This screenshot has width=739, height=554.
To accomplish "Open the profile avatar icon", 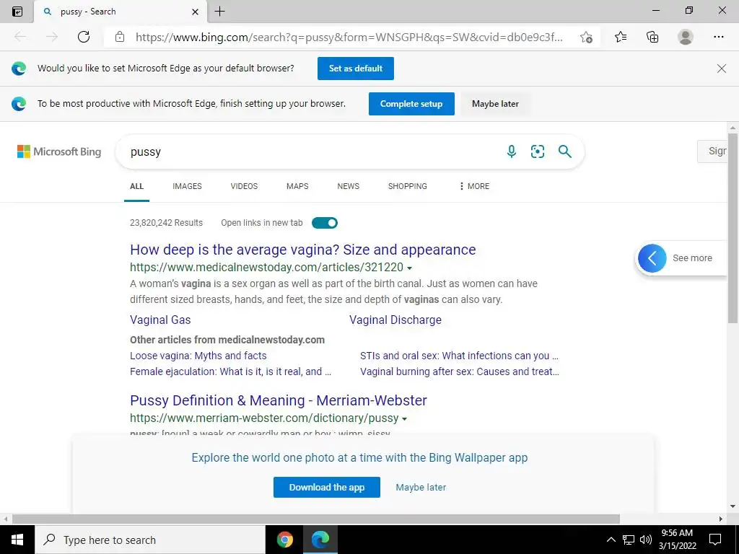I will [x=686, y=37].
